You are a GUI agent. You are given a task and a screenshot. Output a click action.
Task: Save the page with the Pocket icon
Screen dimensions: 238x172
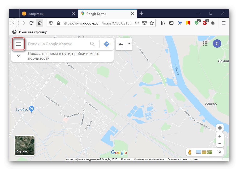click(x=144, y=23)
